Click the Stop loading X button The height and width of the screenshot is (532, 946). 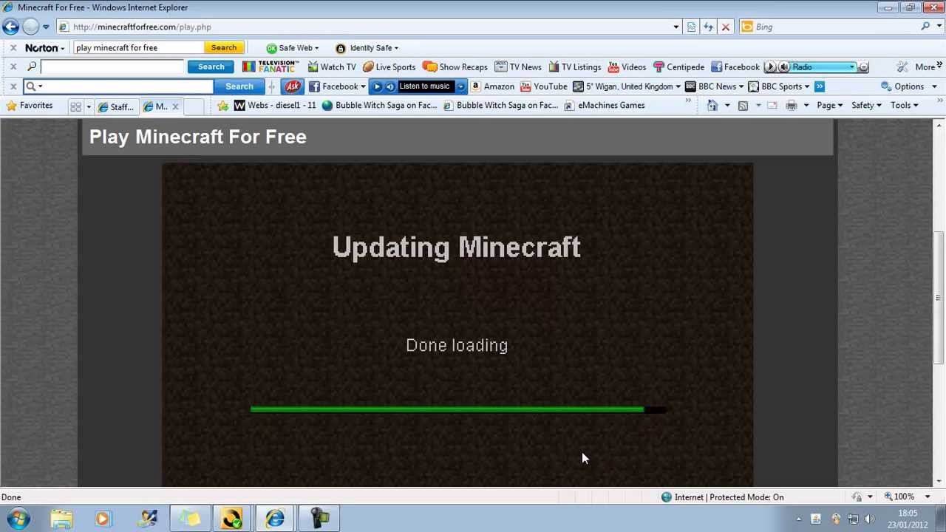click(x=725, y=27)
